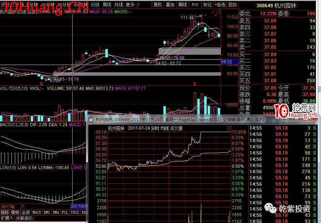Click the 买五 row at 37.00

point(277,81)
